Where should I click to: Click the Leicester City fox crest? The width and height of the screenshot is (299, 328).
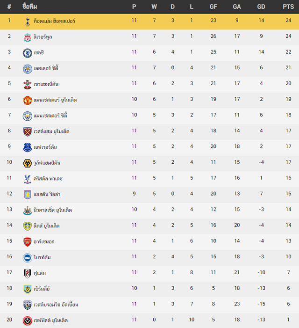coord(28,69)
